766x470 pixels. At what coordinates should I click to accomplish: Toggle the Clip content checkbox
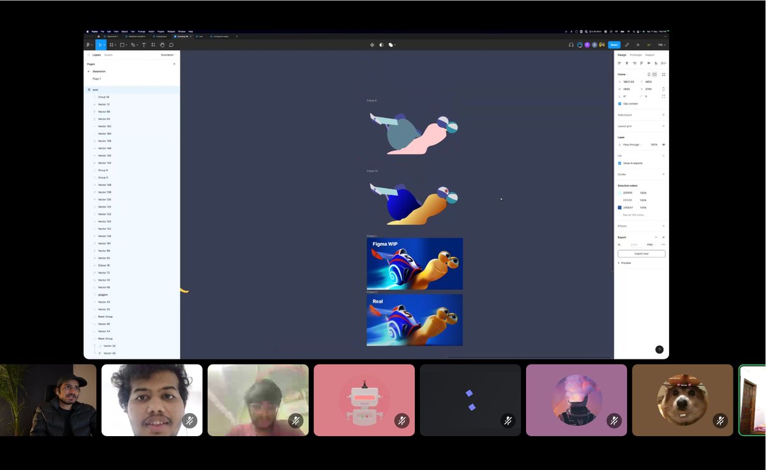point(620,103)
